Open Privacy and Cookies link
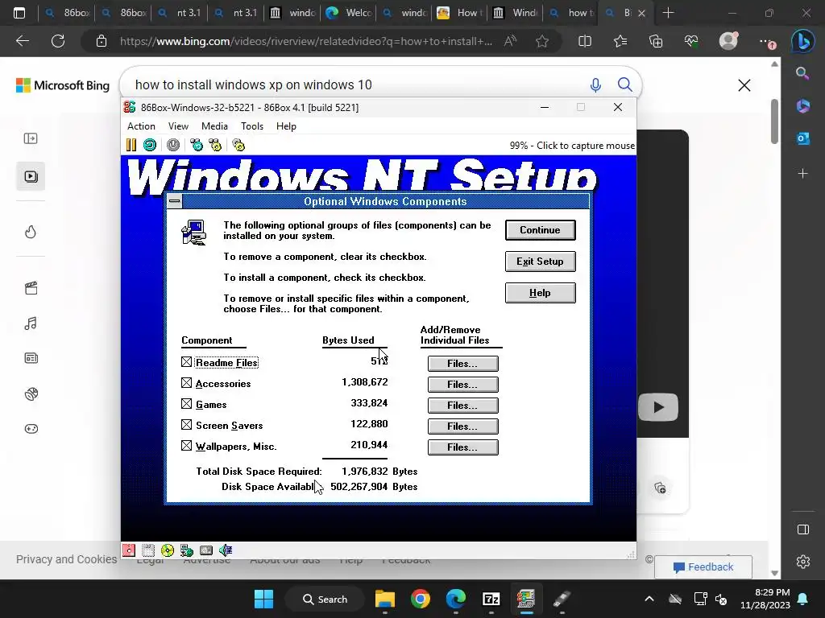The height and width of the screenshot is (618, 825). coord(66,559)
